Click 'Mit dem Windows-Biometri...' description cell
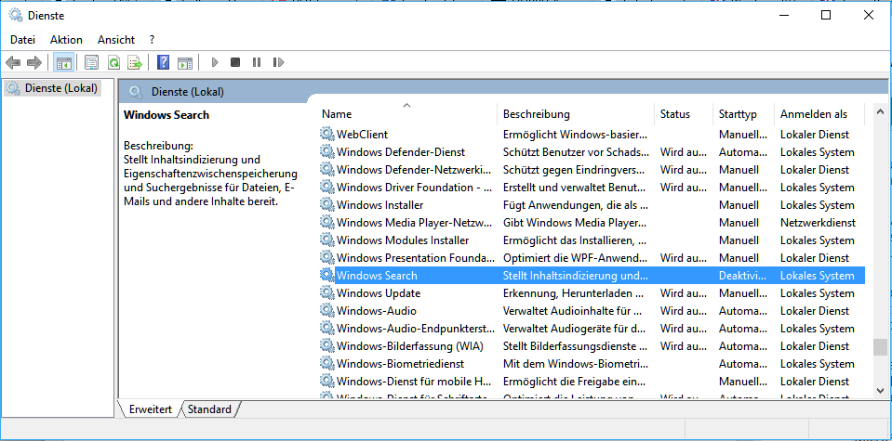The width and height of the screenshot is (892, 441). pos(576,363)
